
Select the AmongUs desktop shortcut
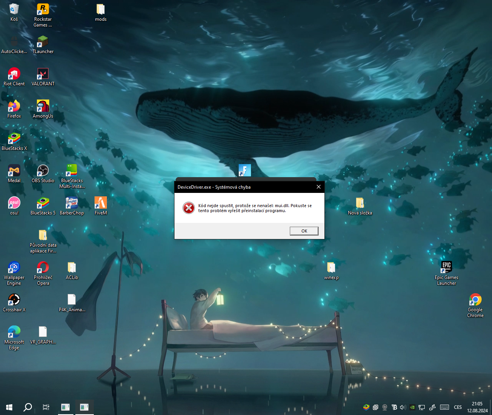pos(43,109)
